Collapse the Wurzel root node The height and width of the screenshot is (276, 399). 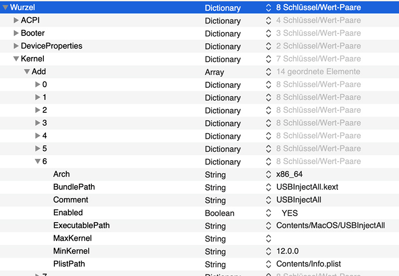click(5, 8)
